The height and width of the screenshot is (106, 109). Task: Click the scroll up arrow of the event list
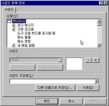[x=99, y=21]
